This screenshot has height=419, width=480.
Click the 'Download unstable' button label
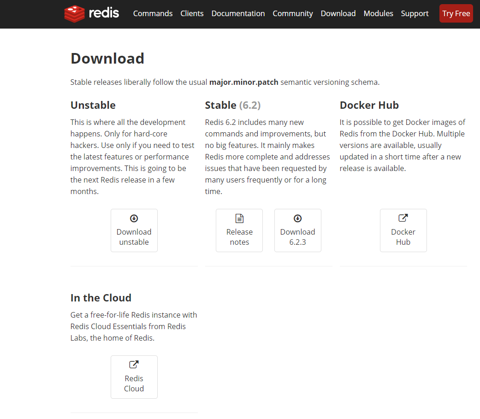pos(134,237)
